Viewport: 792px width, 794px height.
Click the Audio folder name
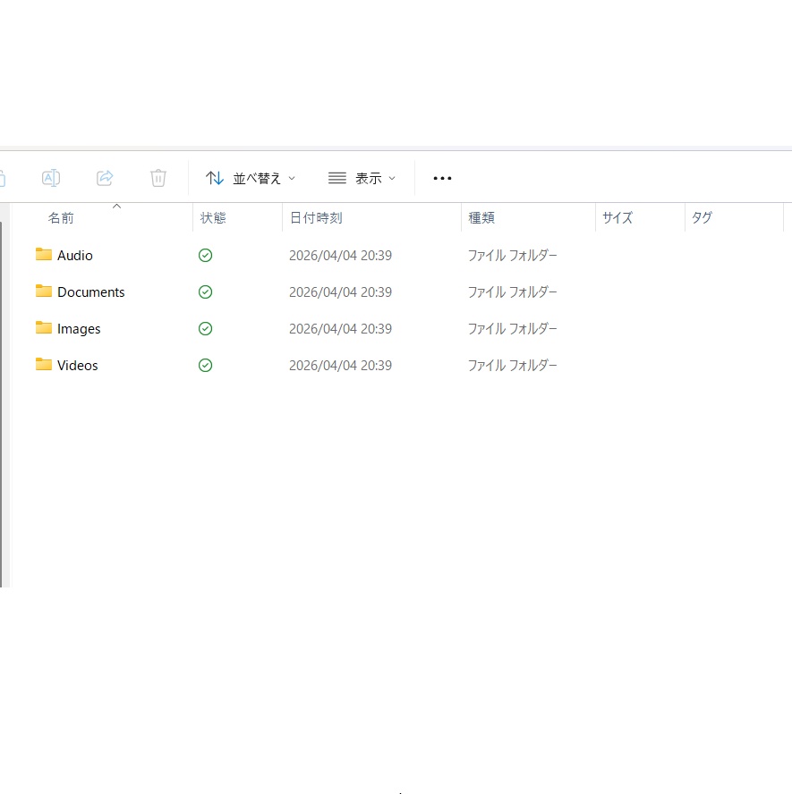tap(75, 255)
